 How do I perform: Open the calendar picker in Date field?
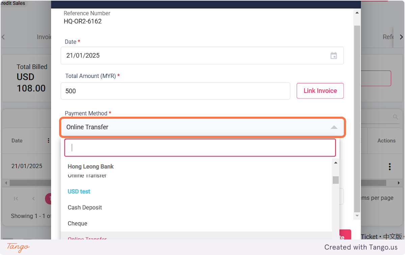click(333, 56)
